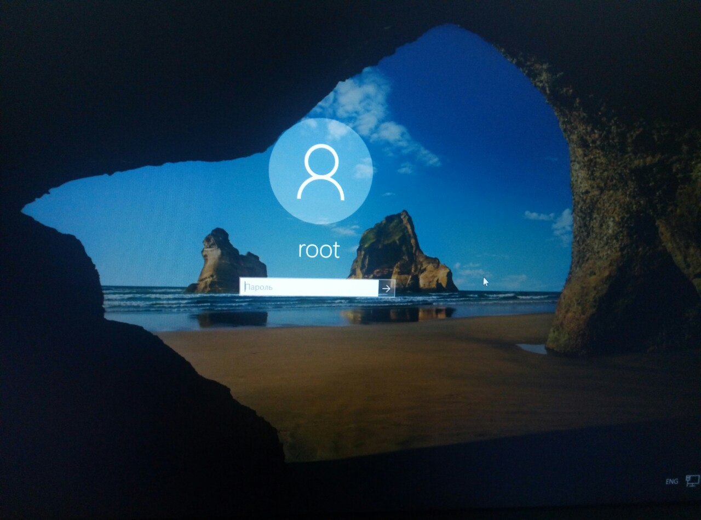
Task: Open the network connection icon
Action: pyautogui.click(x=692, y=481)
